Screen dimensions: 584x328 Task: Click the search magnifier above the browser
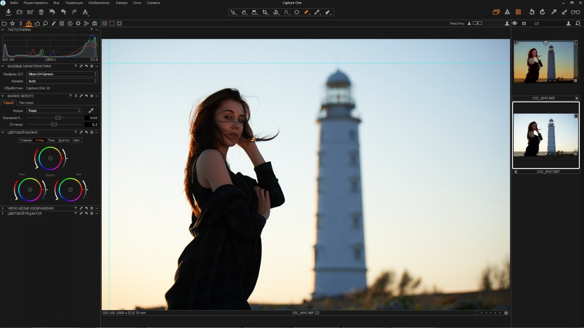point(578,23)
